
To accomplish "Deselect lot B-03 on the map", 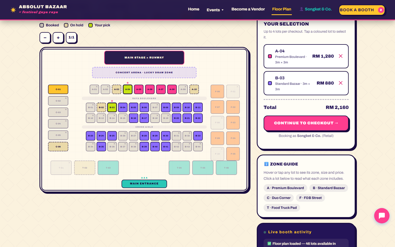I will pyautogui.click(x=112, y=107).
